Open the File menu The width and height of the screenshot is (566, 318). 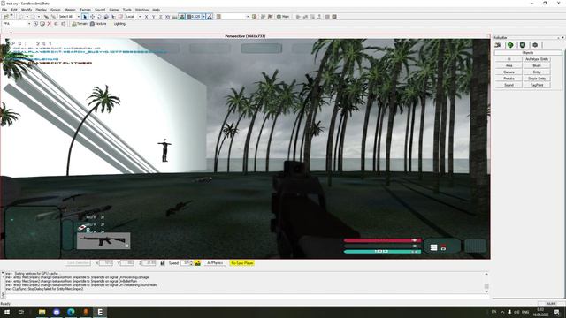coord(4,10)
